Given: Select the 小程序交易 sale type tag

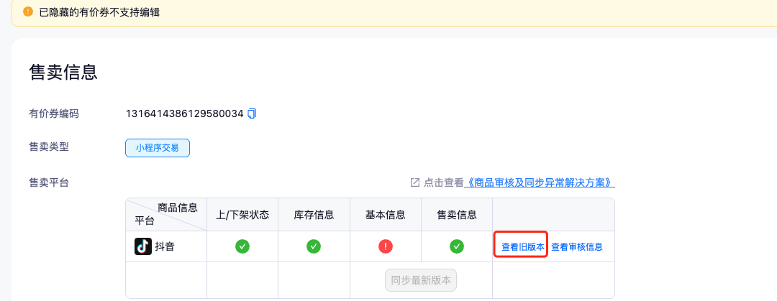Looking at the screenshot, I should tap(158, 148).
